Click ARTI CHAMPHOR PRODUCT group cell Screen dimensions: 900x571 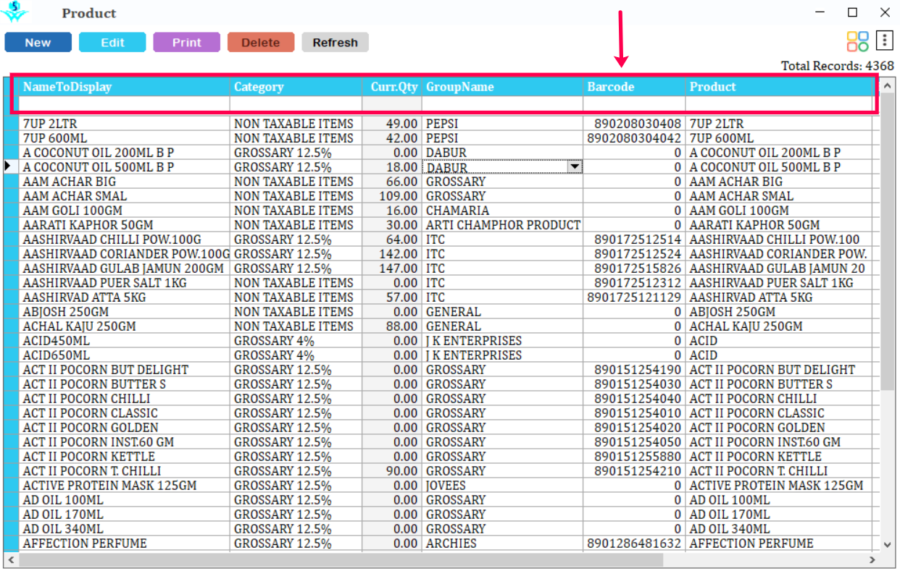click(502, 225)
